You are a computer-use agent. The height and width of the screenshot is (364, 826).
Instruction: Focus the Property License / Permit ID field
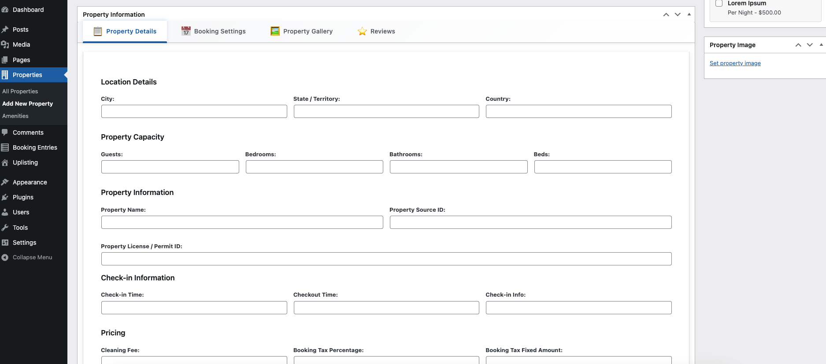(386, 259)
